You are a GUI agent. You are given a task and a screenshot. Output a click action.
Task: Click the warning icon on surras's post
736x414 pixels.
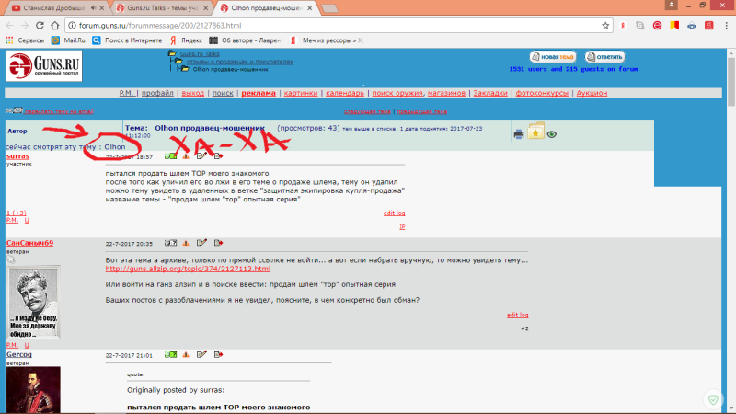click(x=187, y=157)
